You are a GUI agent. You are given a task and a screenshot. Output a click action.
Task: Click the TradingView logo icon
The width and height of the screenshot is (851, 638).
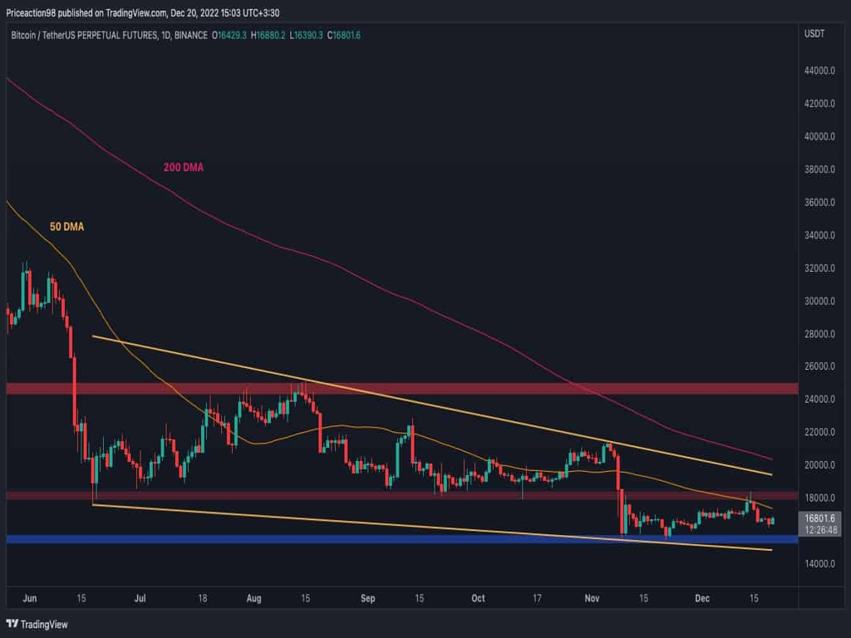[12, 624]
